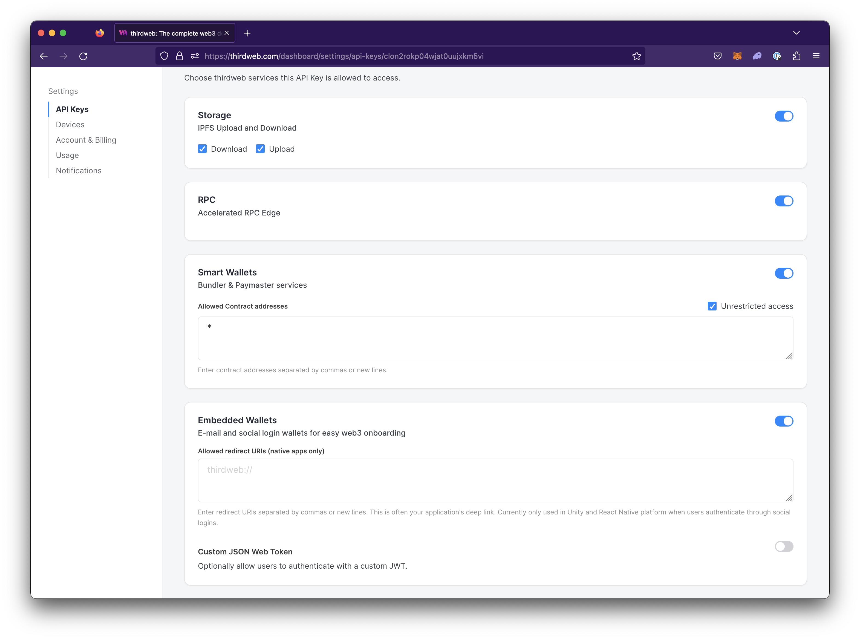Navigate back using the browser back arrow
Viewport: 860px width, 639px height.
coord(44,56)
